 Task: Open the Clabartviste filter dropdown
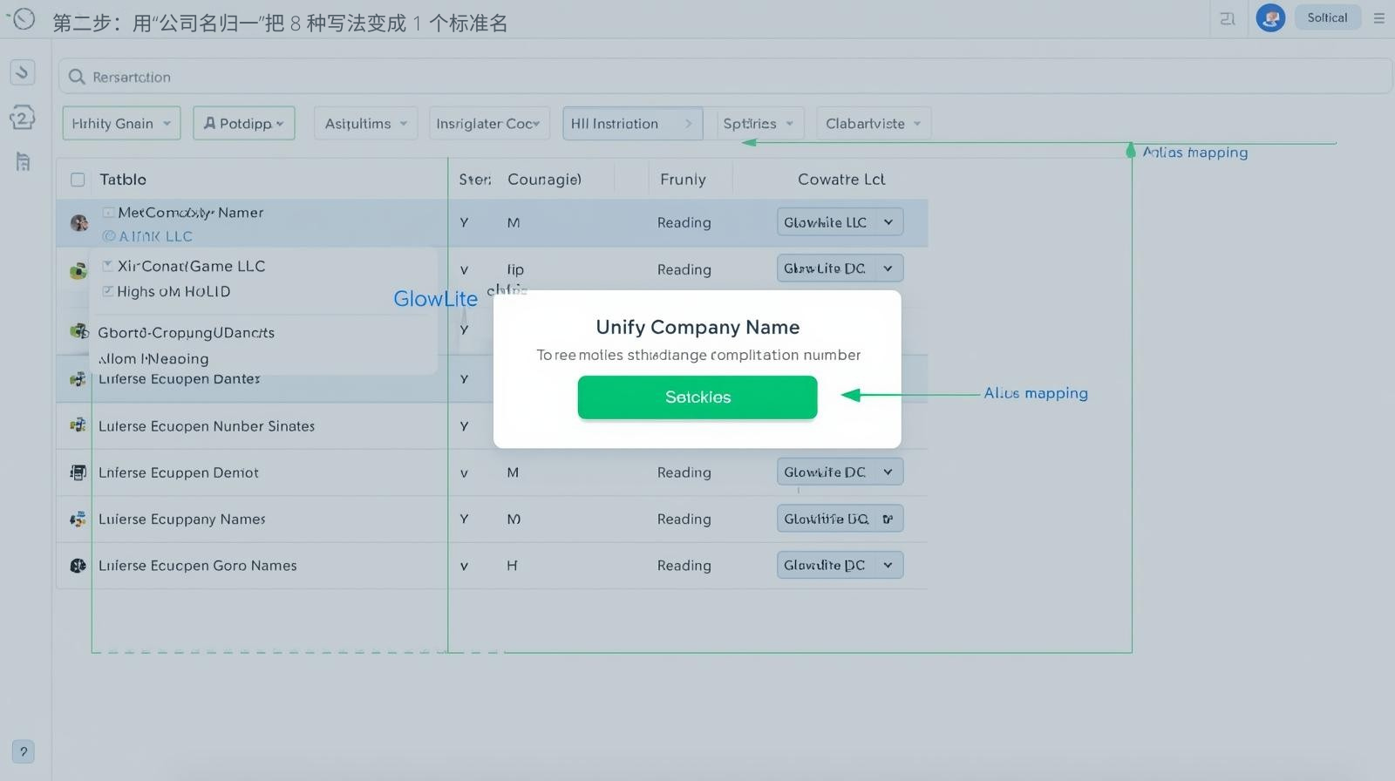coord(873,124)
